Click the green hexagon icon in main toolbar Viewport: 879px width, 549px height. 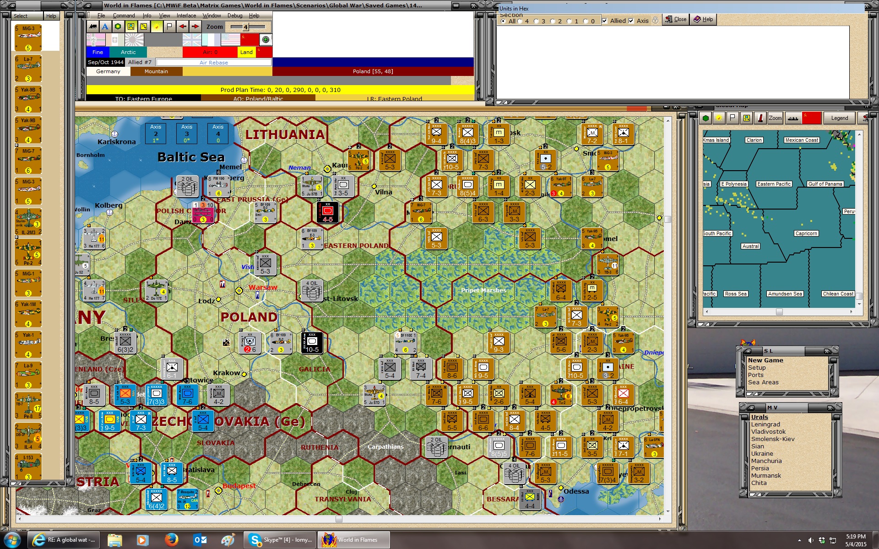[x=118, y=27]
